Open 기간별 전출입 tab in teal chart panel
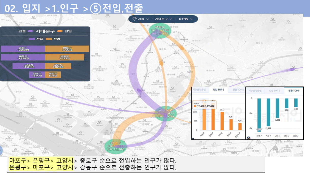 click(255, 90)
